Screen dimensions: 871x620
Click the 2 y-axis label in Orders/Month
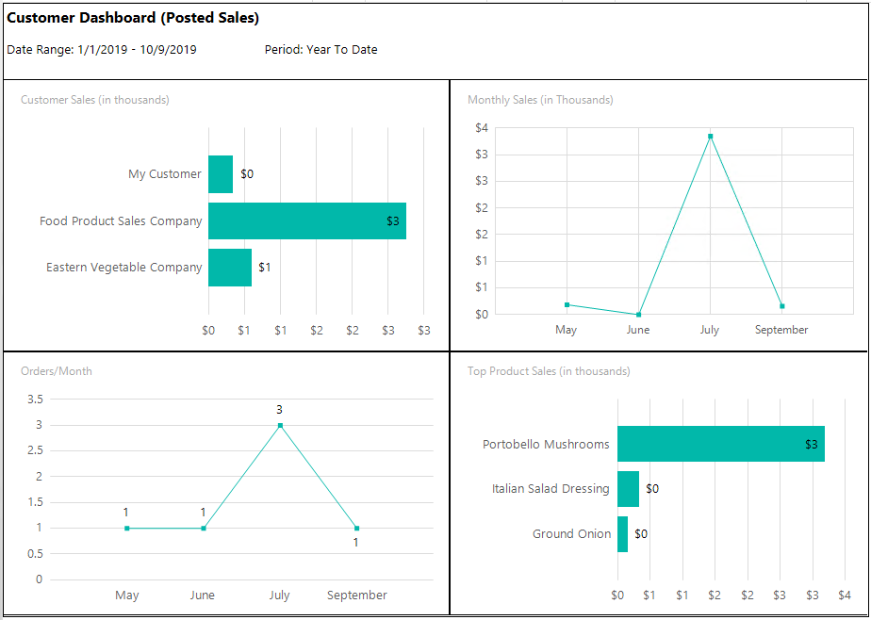tap(39, 476)
